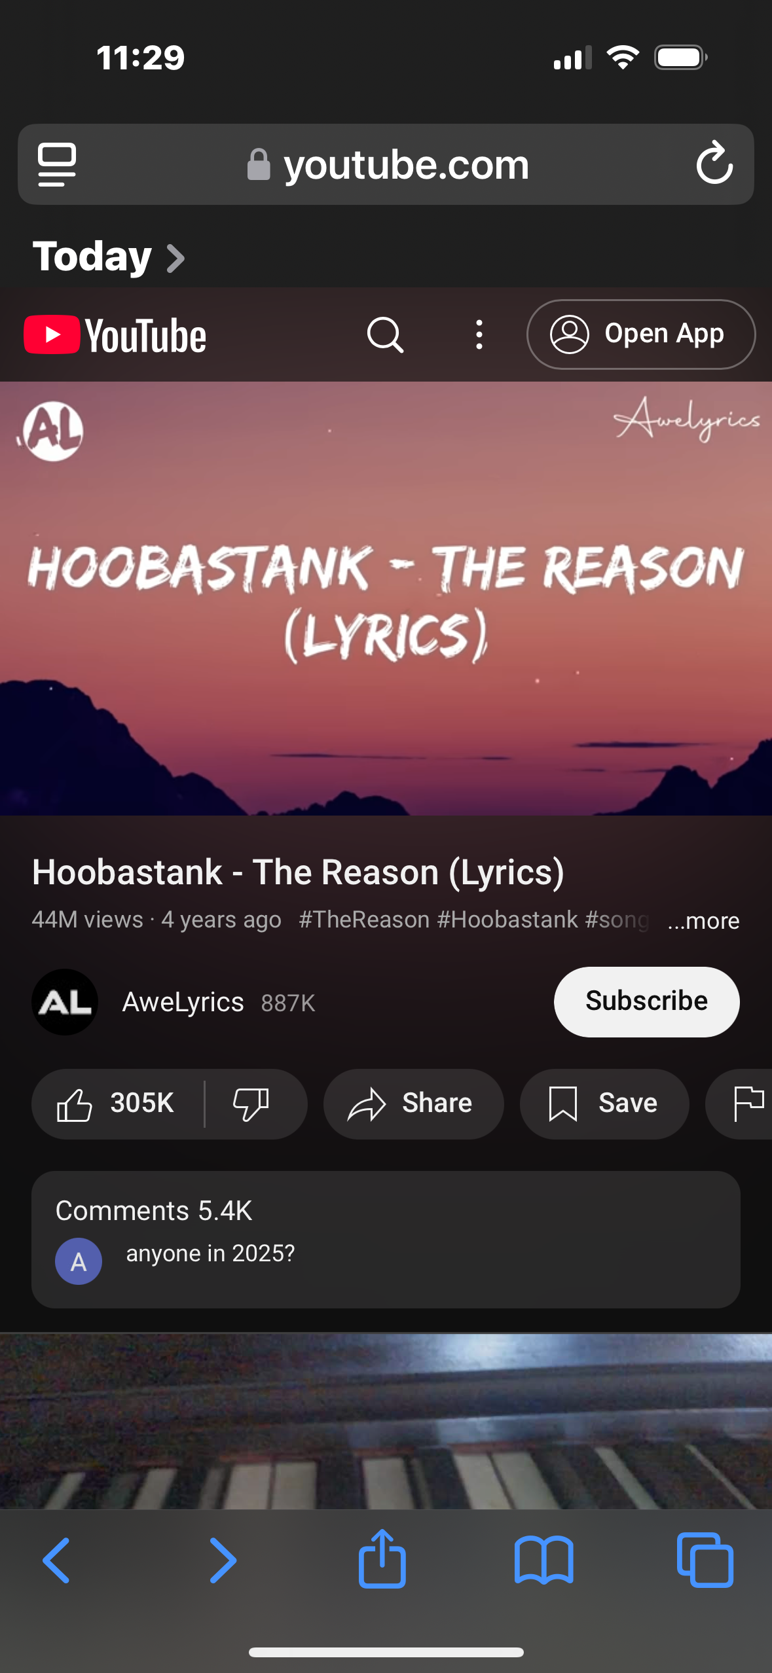Reload the page in address bar
This screenshot has height=1673, width=772.
point(714,164)
